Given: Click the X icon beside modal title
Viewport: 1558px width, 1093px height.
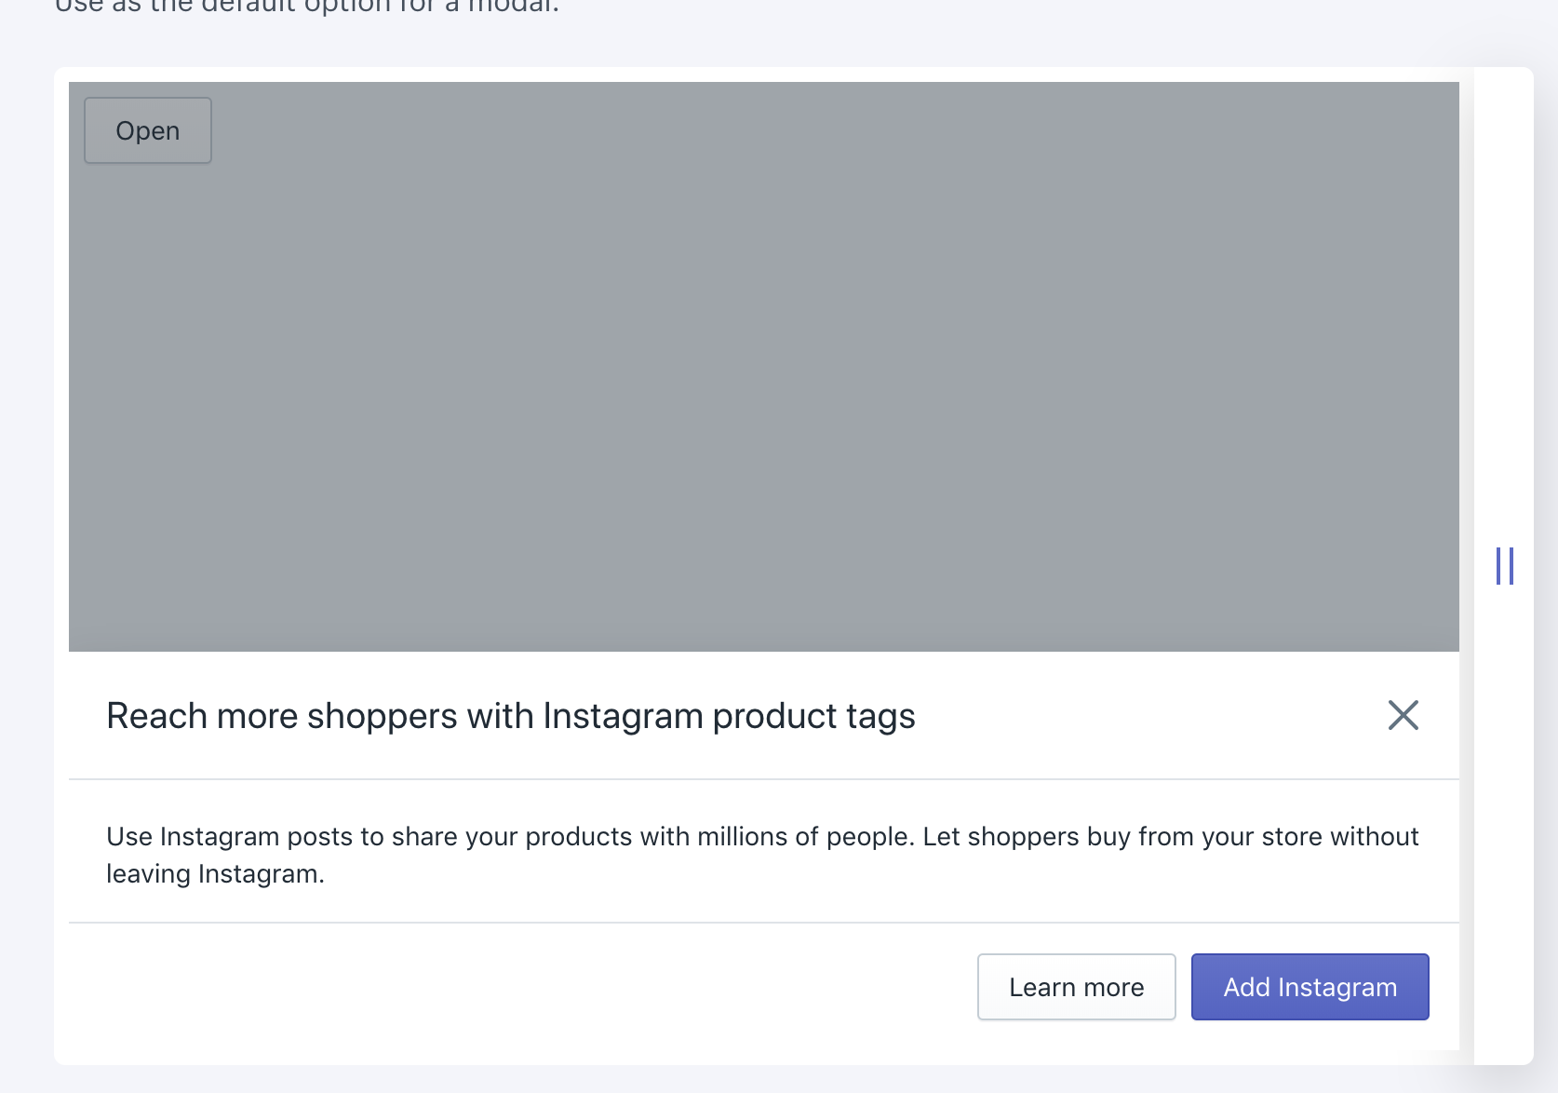Looking at the screenshot, I should click(1403, 715).
